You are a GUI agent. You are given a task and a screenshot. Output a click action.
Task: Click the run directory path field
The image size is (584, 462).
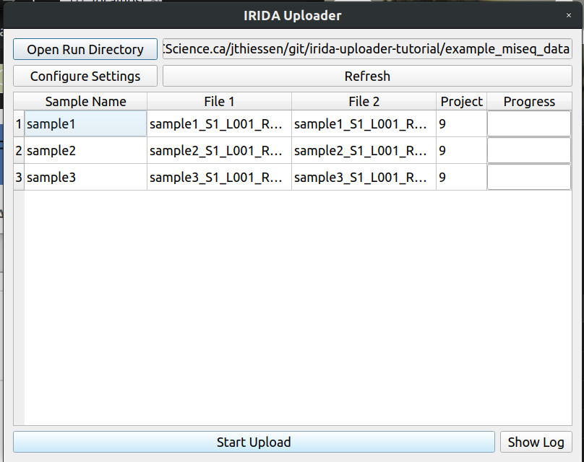367,49
